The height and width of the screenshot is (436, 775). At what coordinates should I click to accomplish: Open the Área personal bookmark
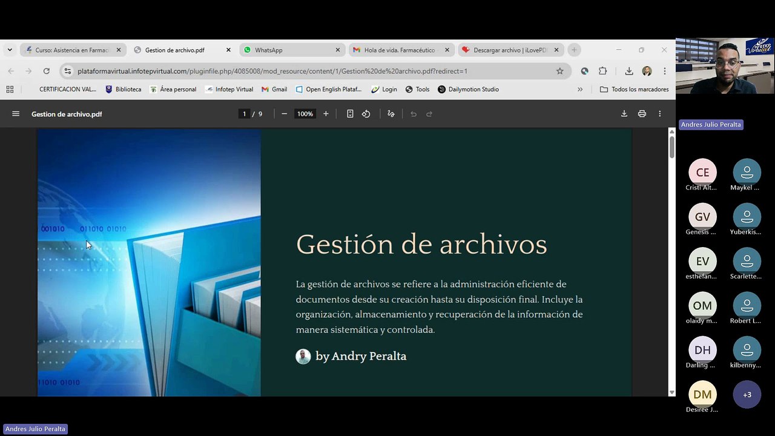(173, 89)
